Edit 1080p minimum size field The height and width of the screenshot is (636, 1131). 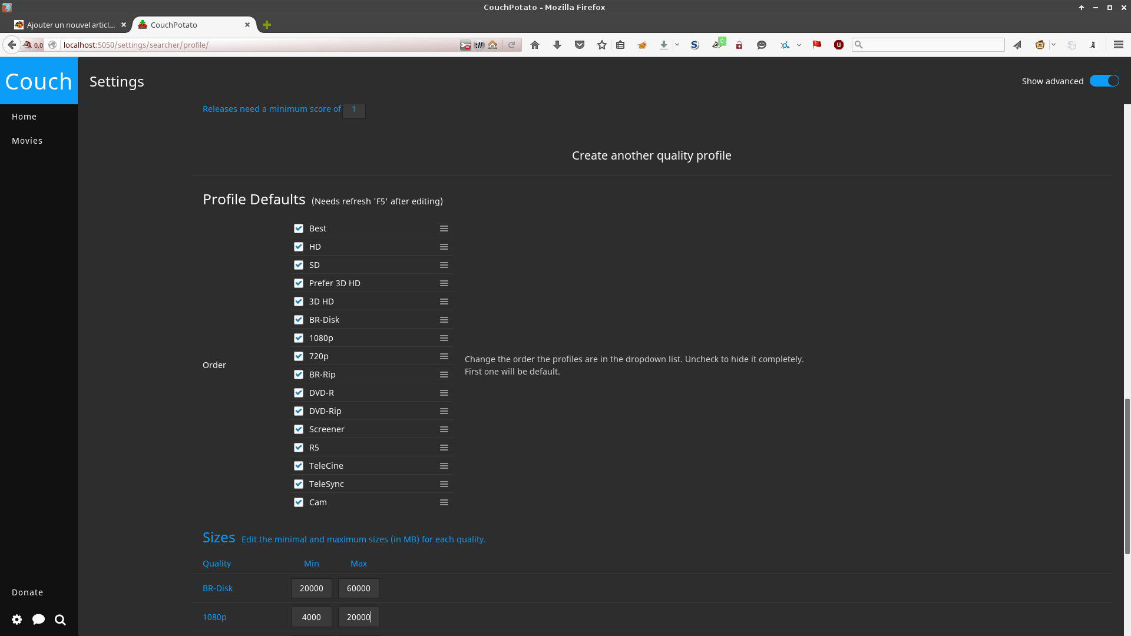coord(312,617)
